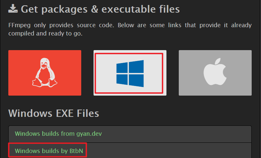Click 'compiled and ready to go' text

[45, 34]
